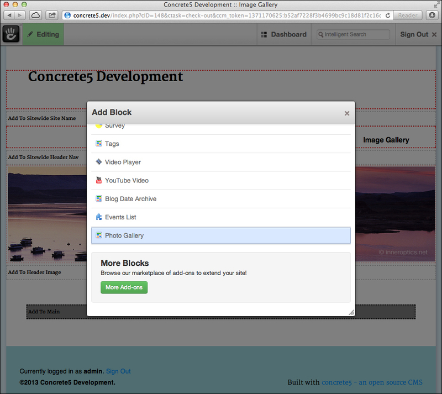Click the Intelligent Search magnifier icon
The height and width of the screenshot is (394, 442).
(x=320, y=34)
